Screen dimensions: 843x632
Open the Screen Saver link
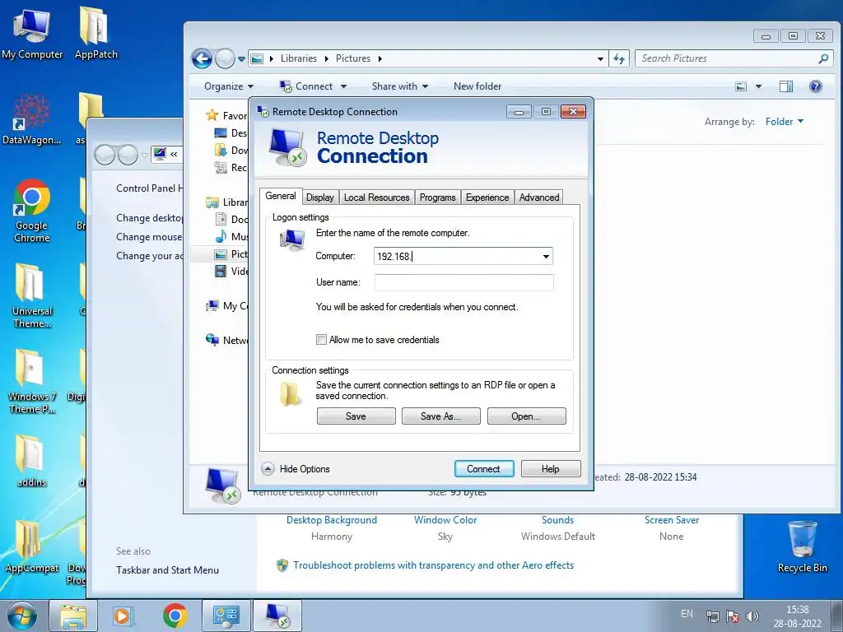(x=672, y=520)
